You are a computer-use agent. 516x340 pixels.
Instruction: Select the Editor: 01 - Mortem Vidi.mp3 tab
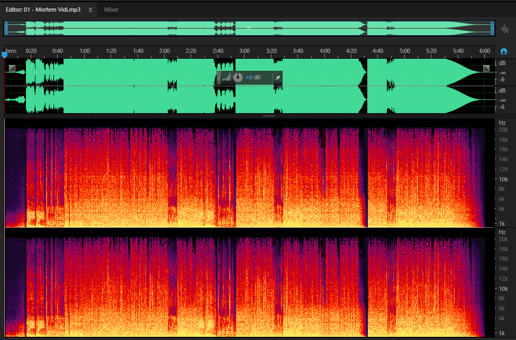[x=43, y=10]
